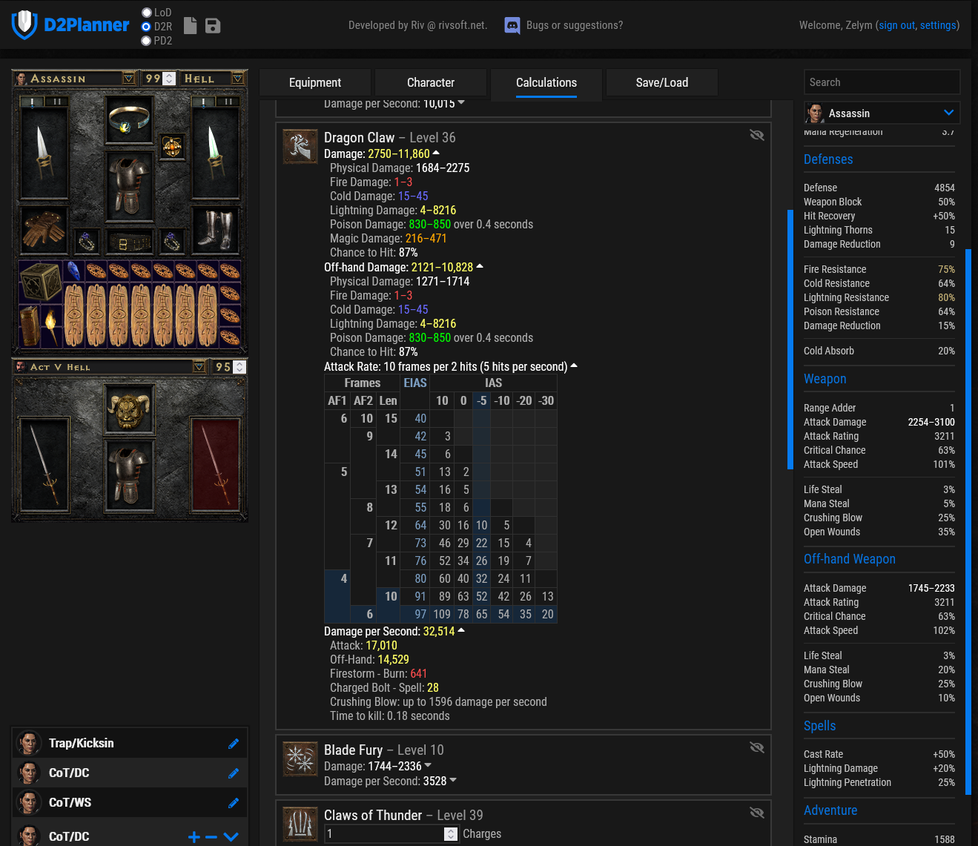Click the Dragon Claw skill icon

click(x=300, y=146)
